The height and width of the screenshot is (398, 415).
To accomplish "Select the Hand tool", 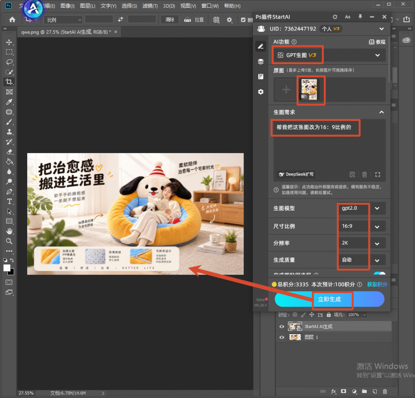I will point(9,232).
